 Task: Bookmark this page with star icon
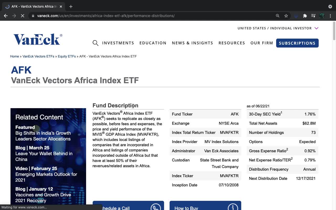point(286,16)
